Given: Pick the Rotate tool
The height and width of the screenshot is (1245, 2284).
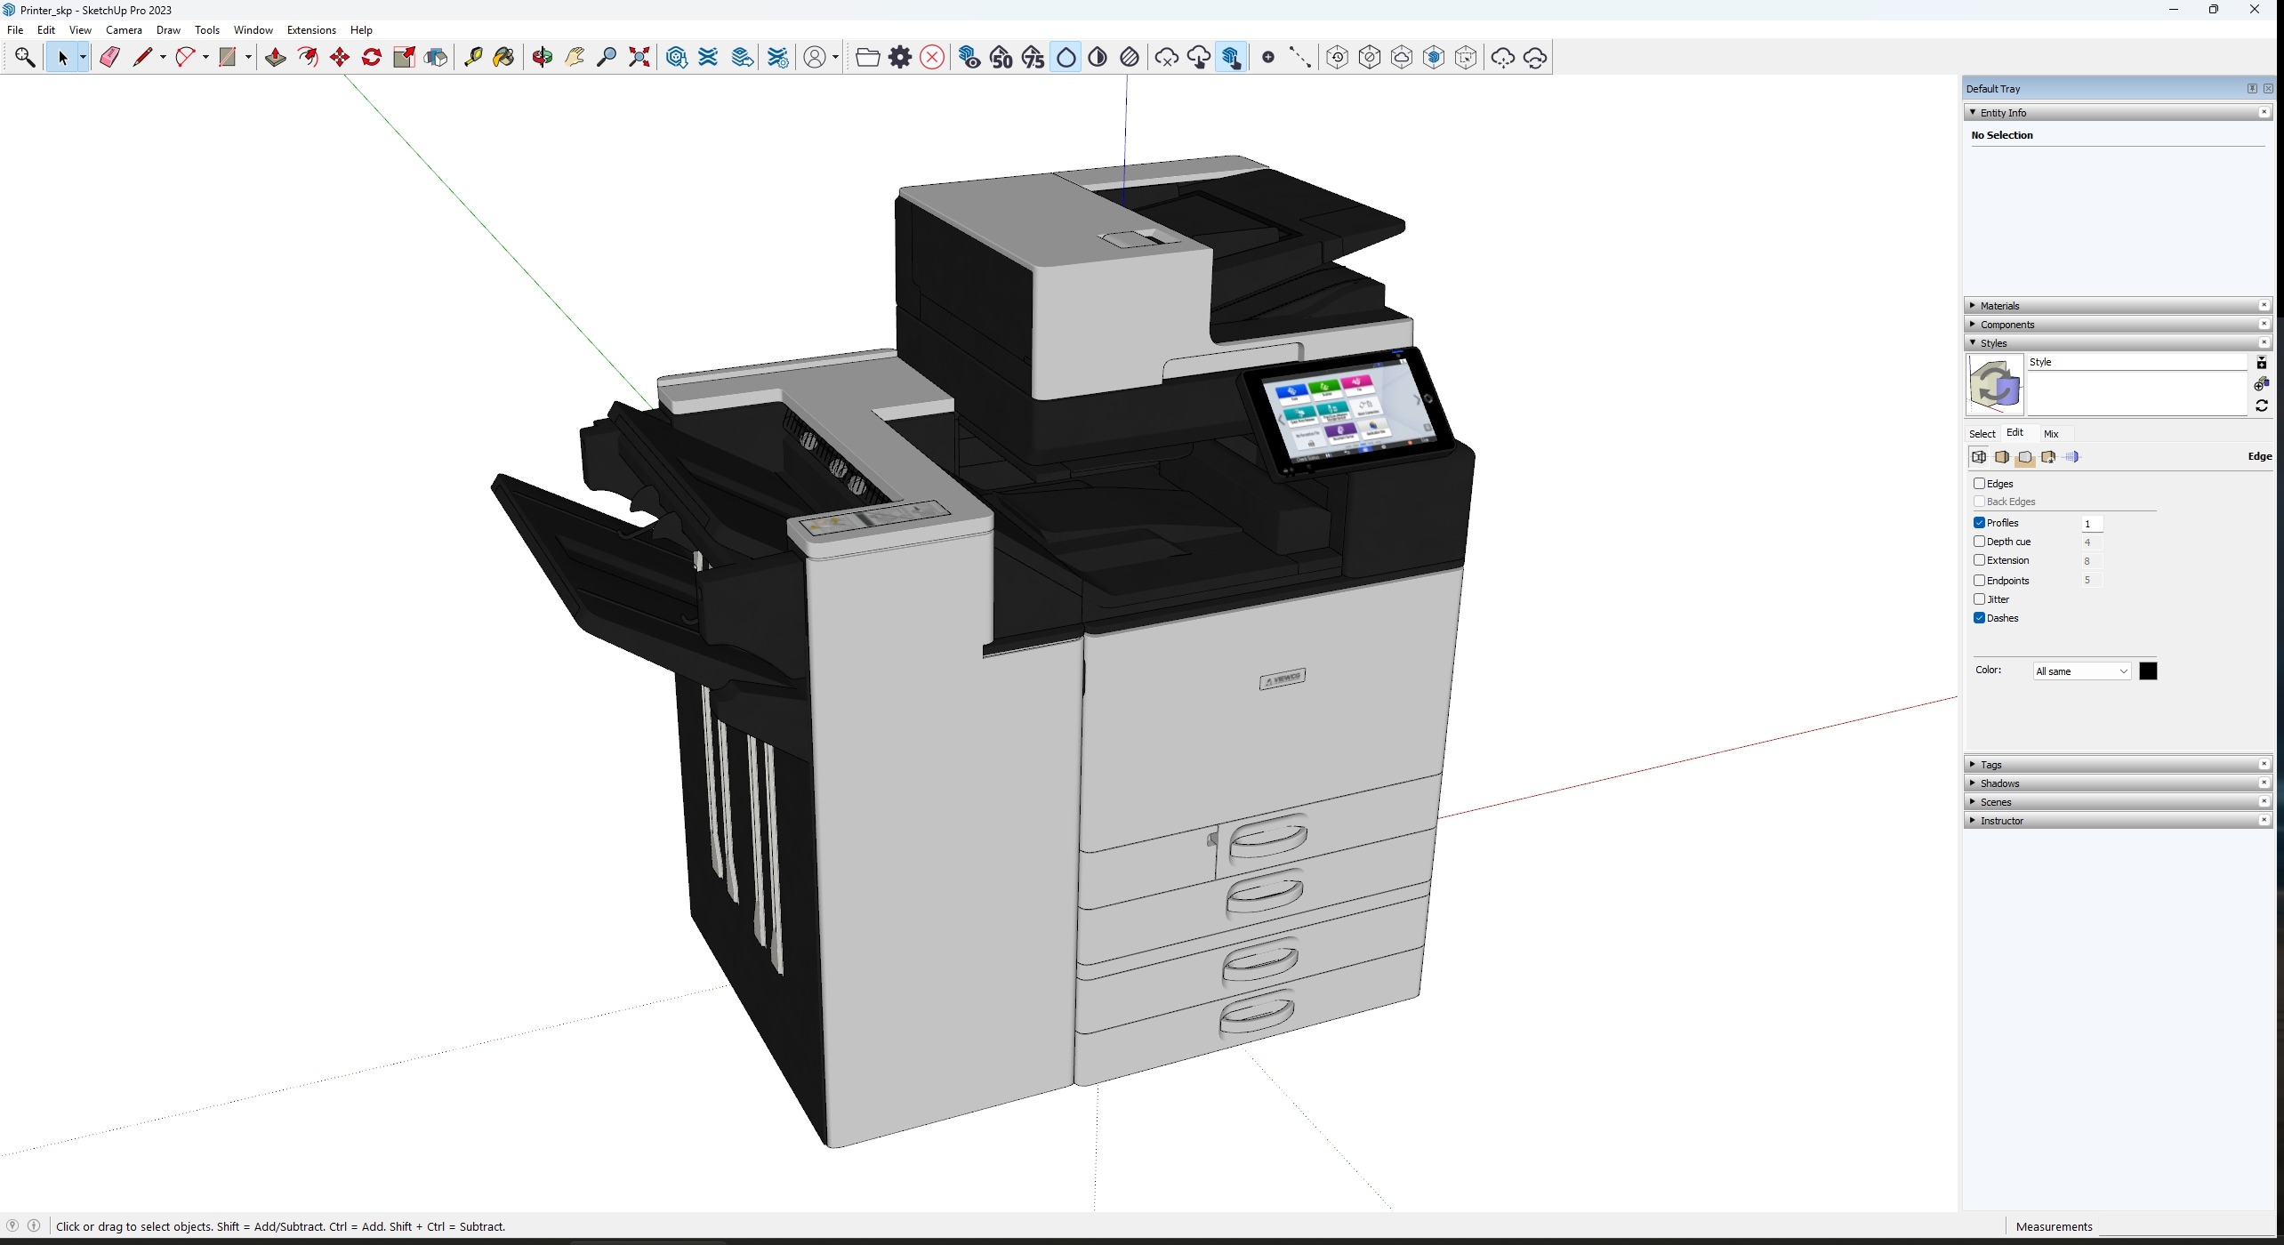Looking at the screenshot, I should pyautogui.click(x=372, y=58).
